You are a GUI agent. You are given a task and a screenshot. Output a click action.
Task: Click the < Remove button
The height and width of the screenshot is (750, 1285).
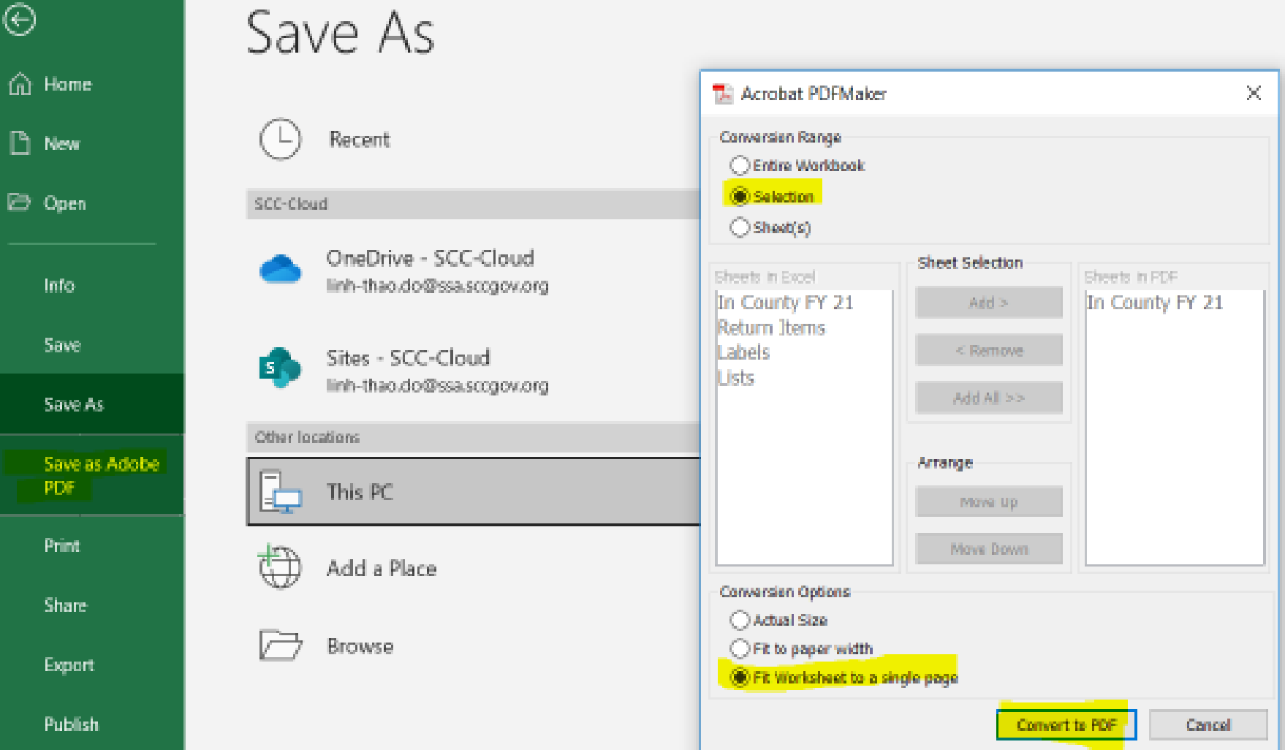coord(988,350)
